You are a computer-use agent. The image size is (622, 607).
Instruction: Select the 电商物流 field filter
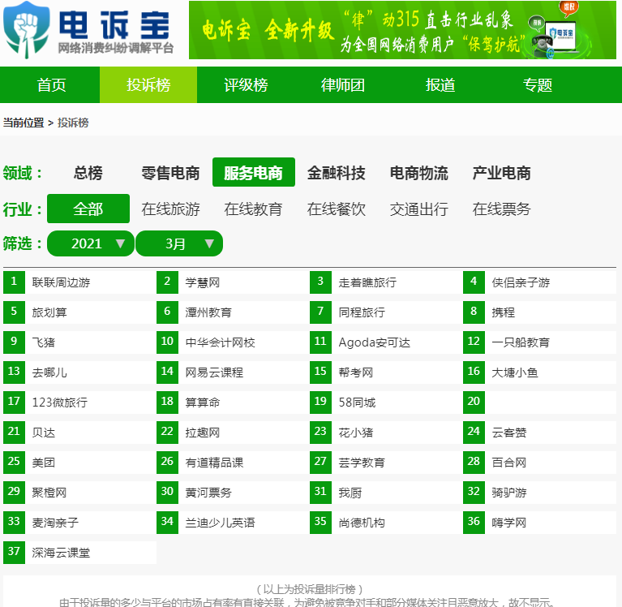[419, 172]
